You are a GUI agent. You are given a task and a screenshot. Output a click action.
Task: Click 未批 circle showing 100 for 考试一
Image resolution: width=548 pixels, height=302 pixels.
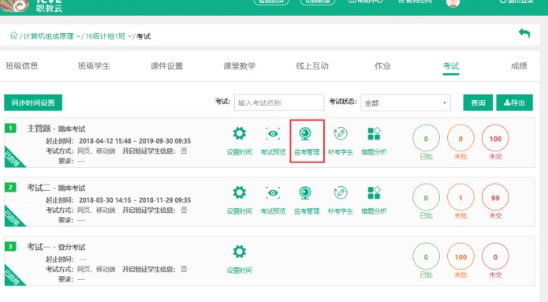coord(460,256)
